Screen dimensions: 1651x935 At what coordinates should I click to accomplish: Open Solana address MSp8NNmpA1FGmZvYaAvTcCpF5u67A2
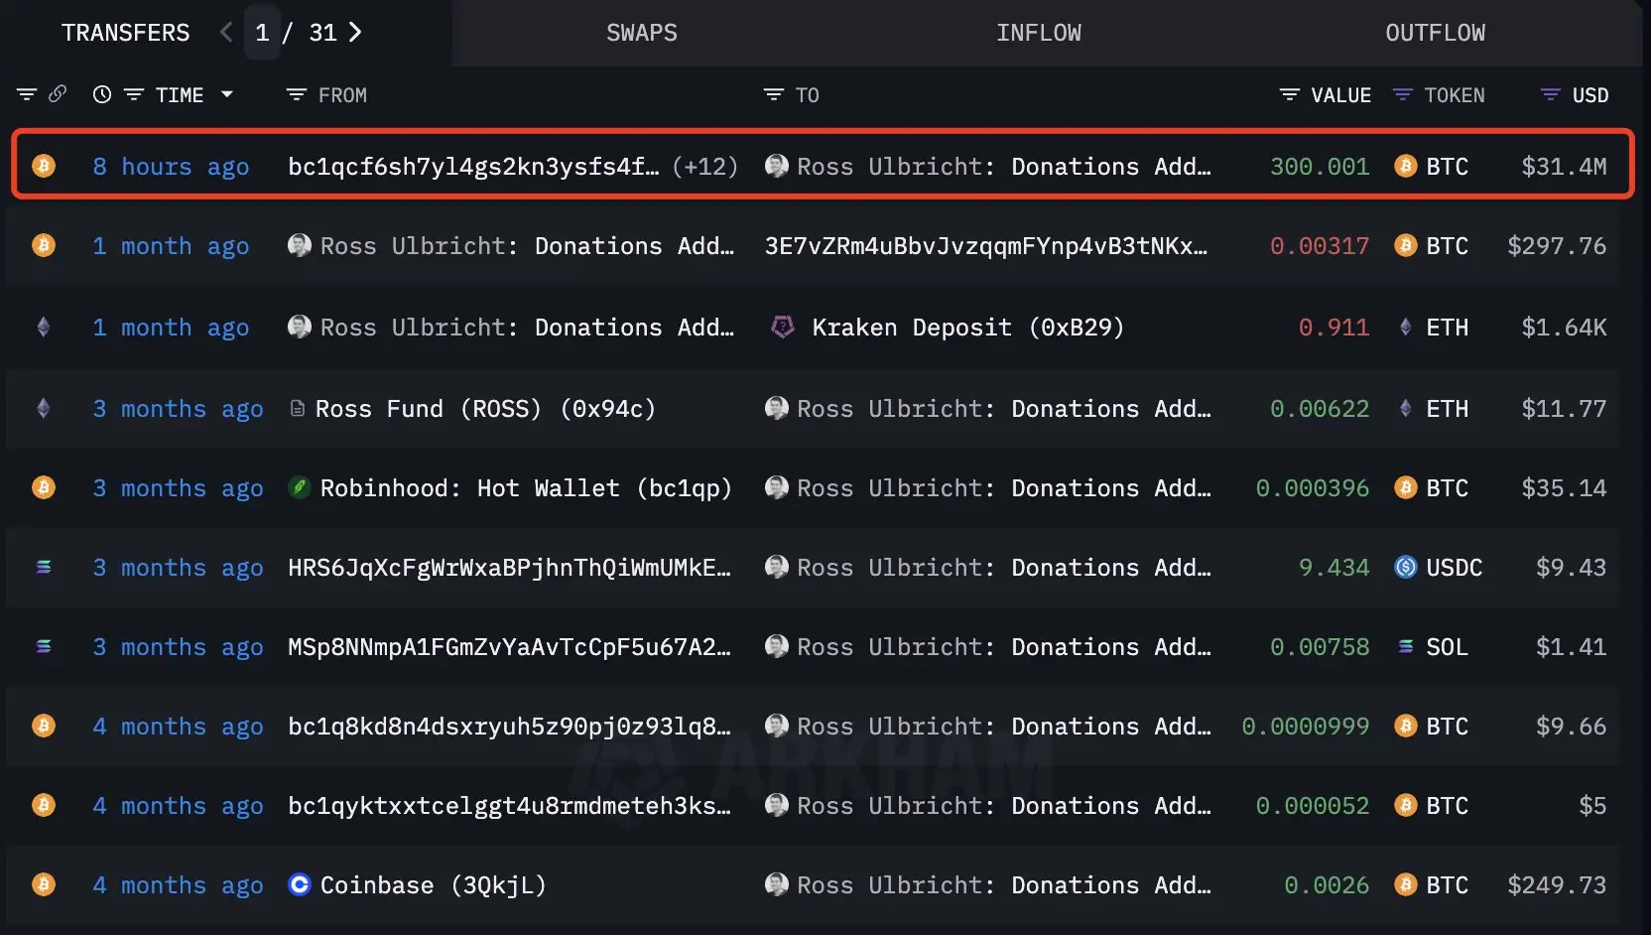click(509, 646)
